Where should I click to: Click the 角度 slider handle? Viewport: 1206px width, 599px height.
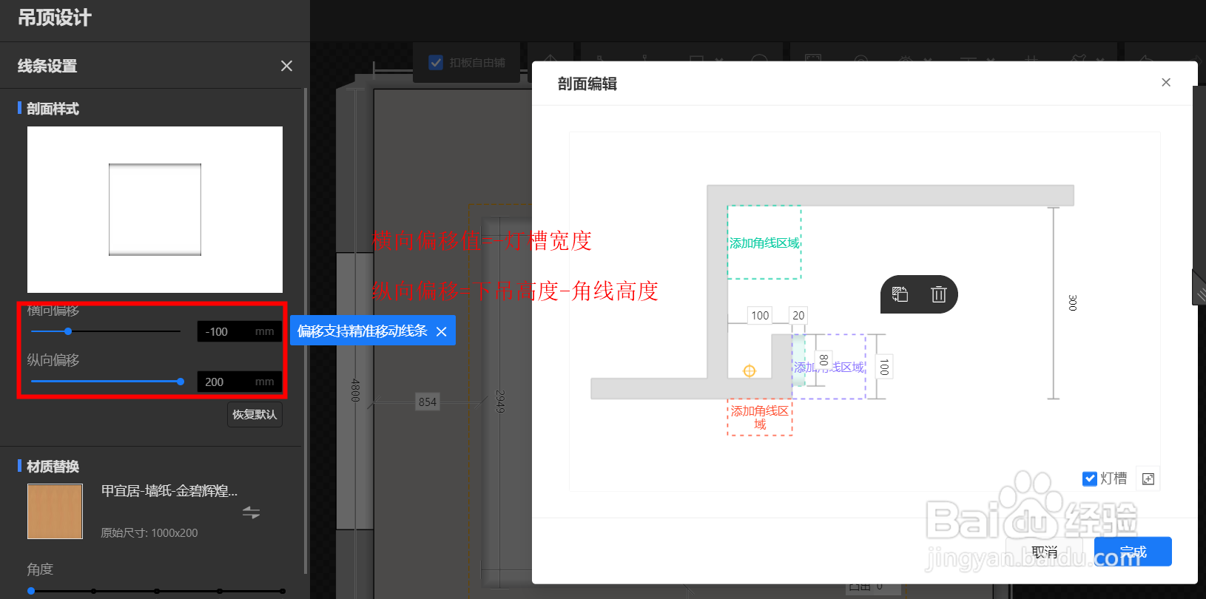(x=31, y=591)
